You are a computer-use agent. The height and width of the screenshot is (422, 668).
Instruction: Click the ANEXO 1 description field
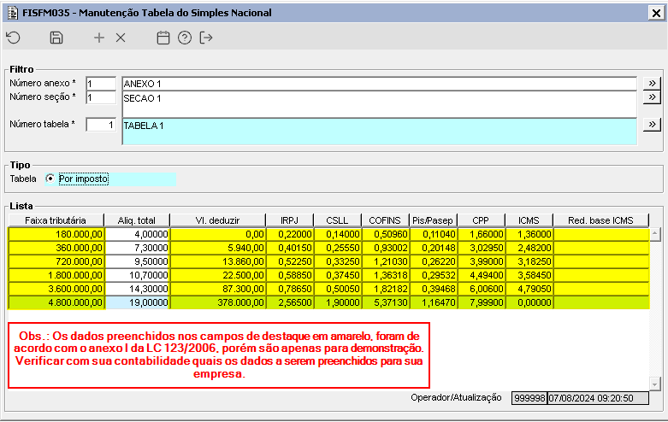379,84
